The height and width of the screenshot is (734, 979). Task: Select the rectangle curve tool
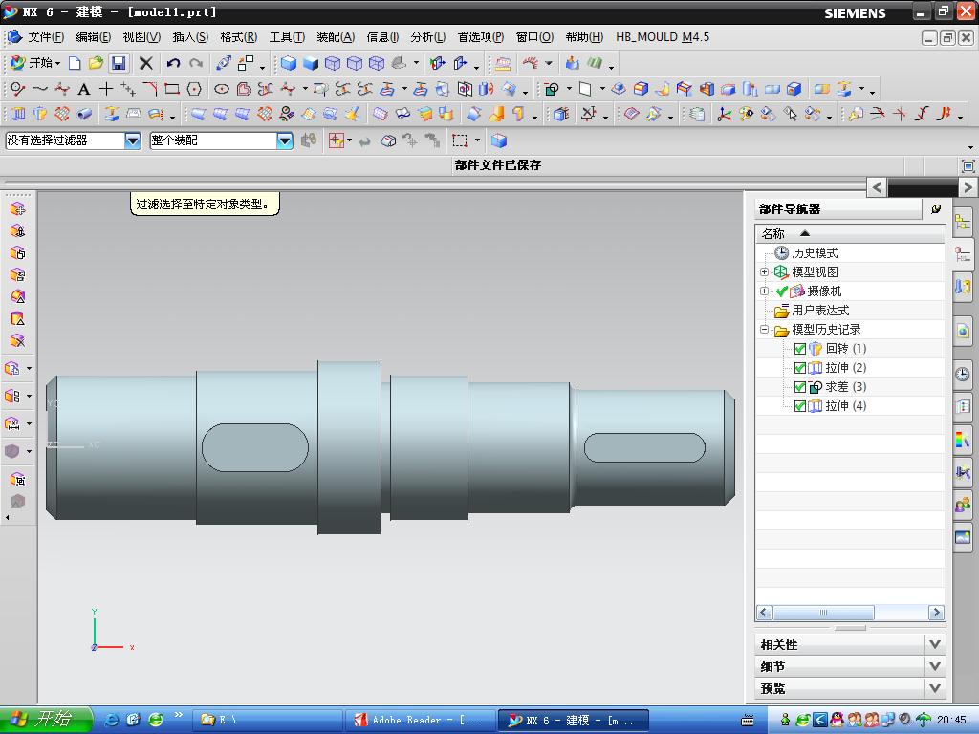pos(172,89)
